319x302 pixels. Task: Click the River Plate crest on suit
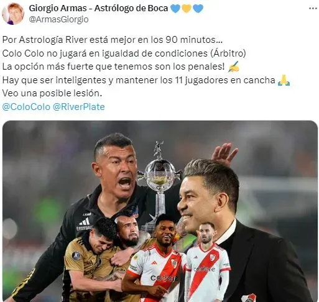click(x=249, y=298)
